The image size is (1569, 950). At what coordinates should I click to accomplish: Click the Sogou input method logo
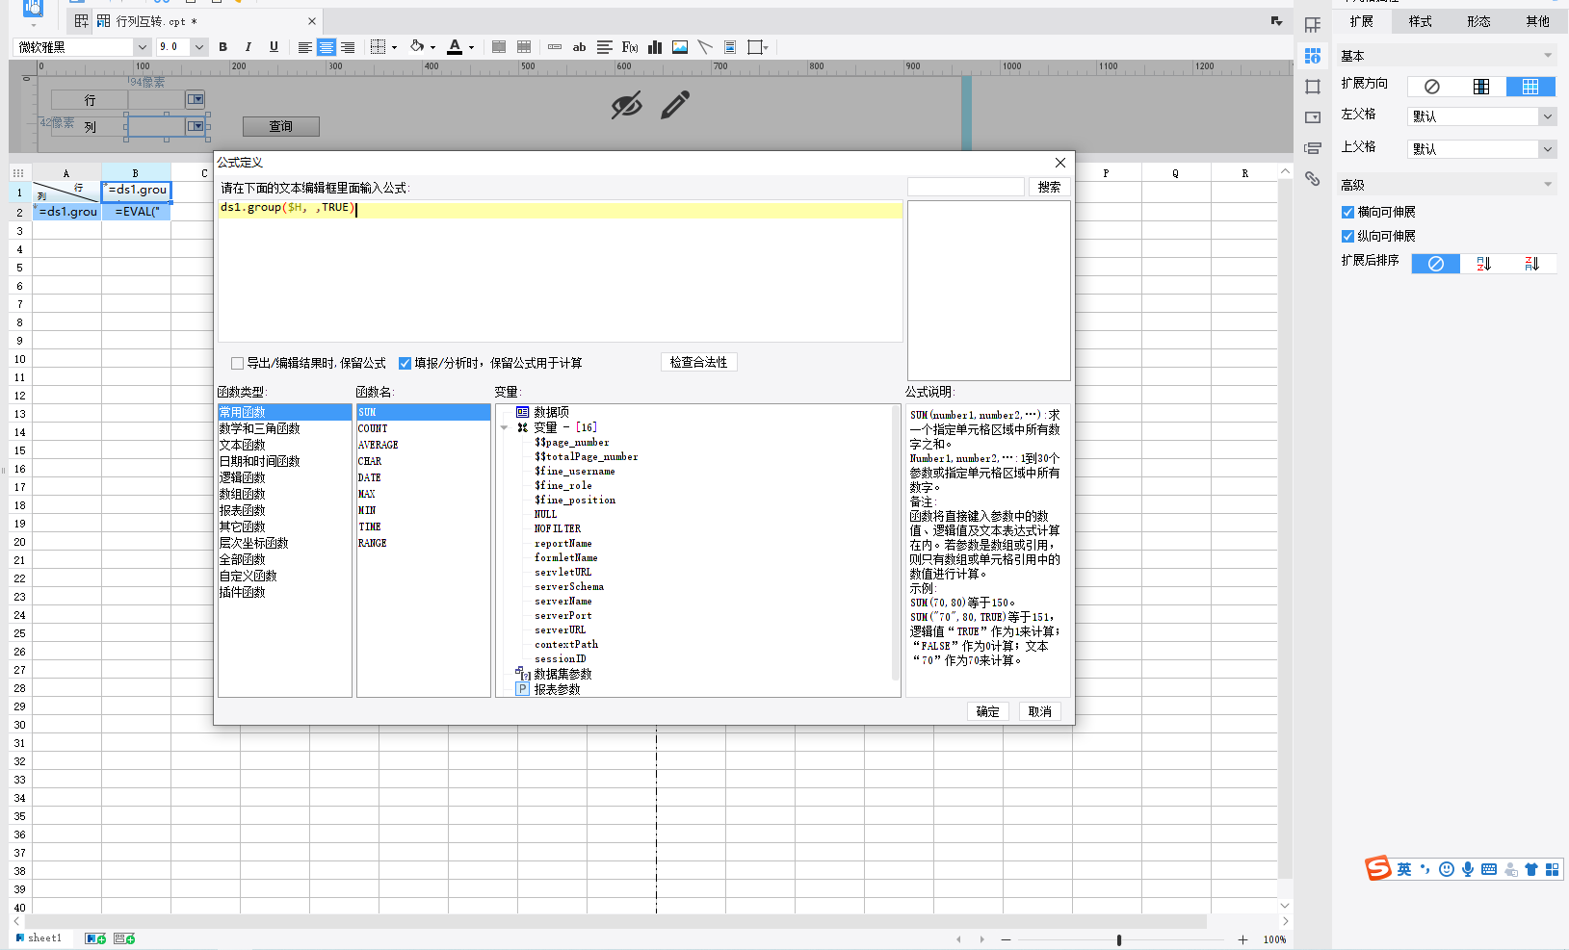point(1378,869)
